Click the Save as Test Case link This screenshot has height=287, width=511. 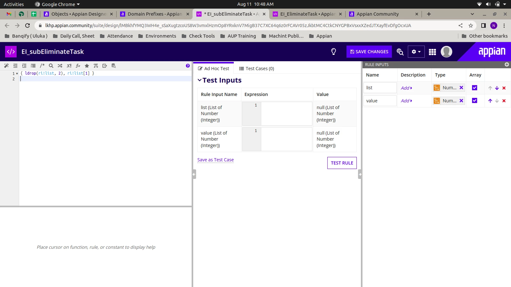click(x=216, y=160)
